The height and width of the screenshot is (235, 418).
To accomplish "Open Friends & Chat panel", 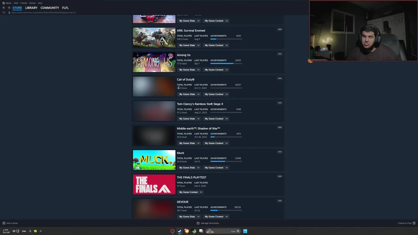I will [407, 223].
